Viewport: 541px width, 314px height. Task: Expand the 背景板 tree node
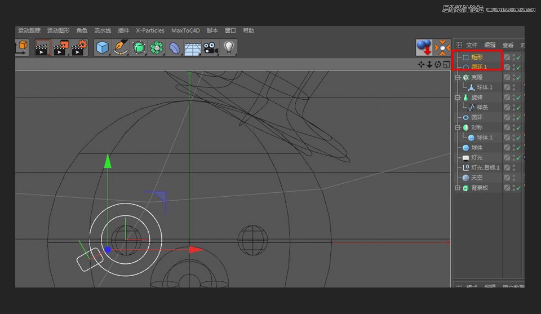458,188
